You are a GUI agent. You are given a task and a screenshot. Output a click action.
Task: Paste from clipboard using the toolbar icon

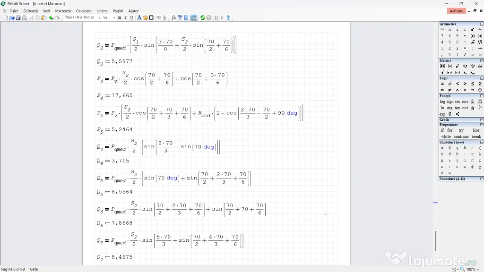click(43, 18)
